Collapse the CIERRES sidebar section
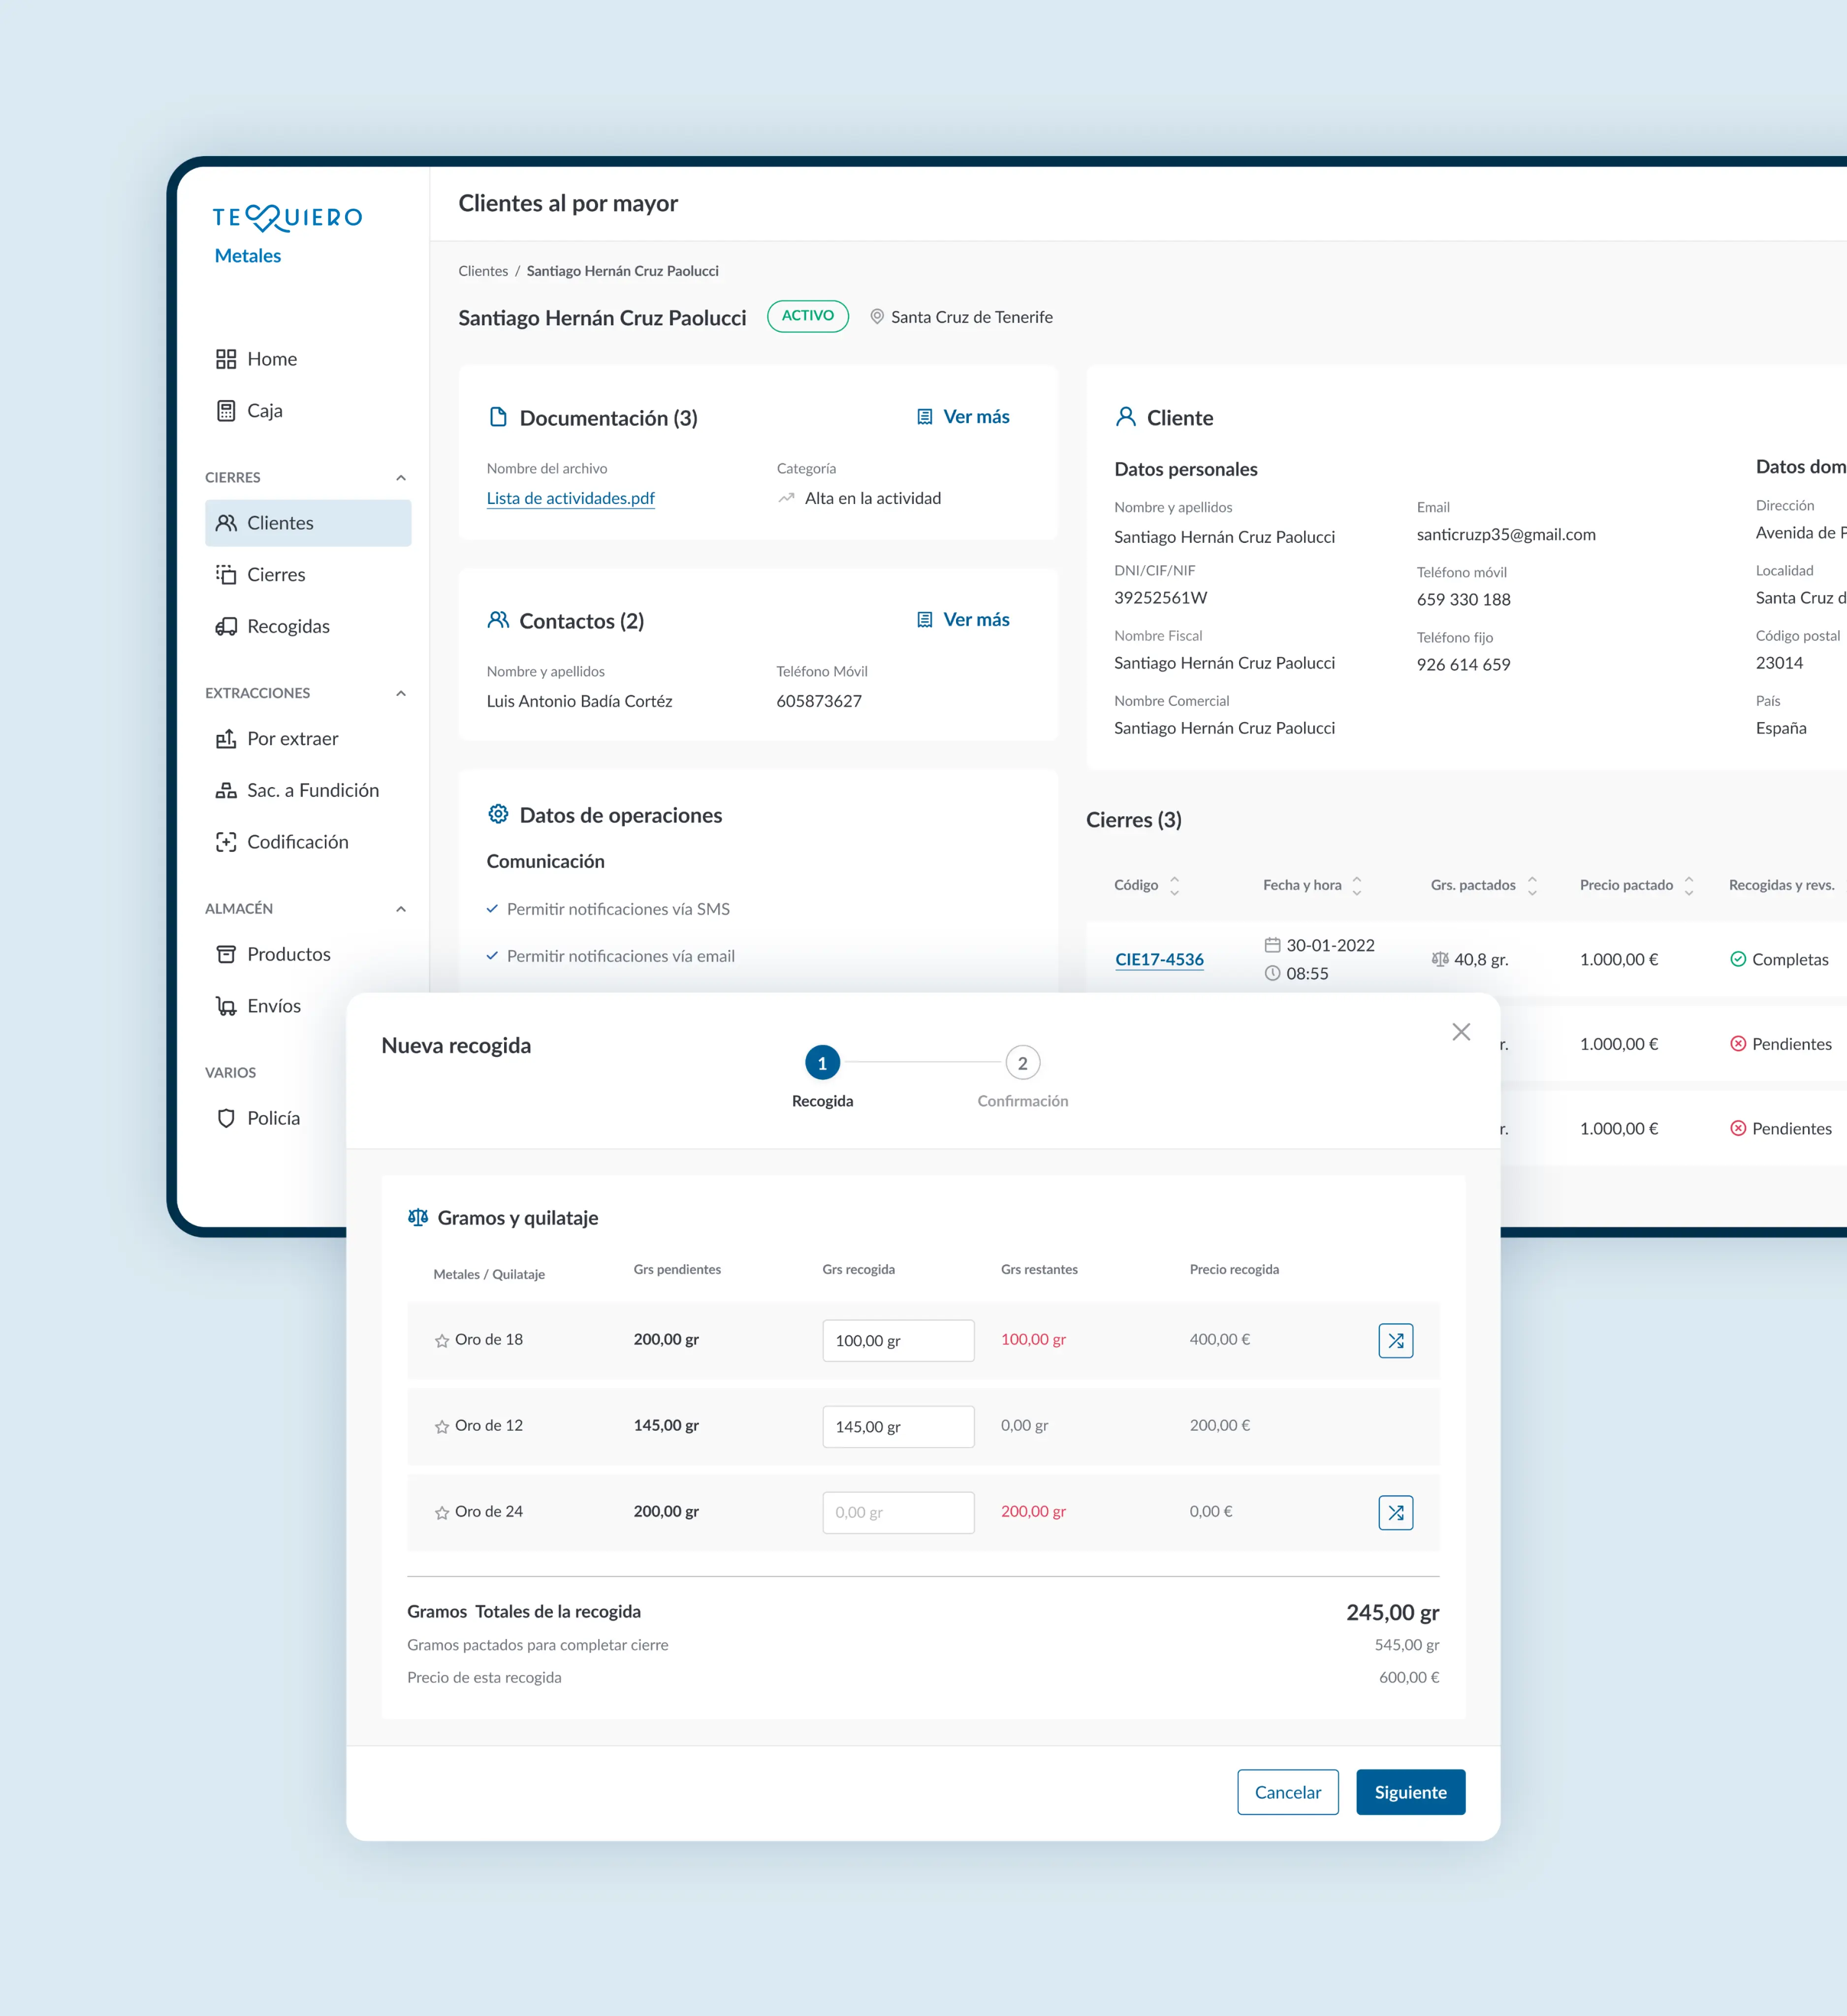The width and height of the screenshot is (1847, 2016). pyautogui.click(x=401, y=477)
